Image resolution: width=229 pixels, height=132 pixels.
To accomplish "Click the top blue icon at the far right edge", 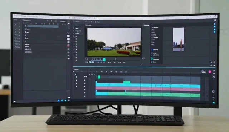I will [215, 24].
